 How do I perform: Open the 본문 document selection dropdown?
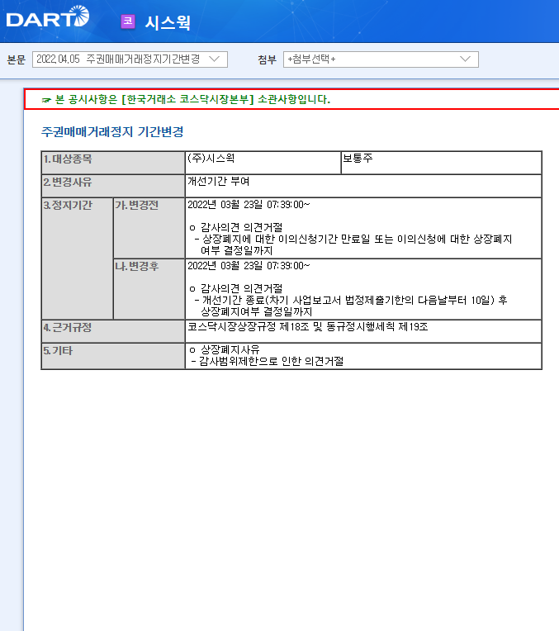tap(130, 59)
